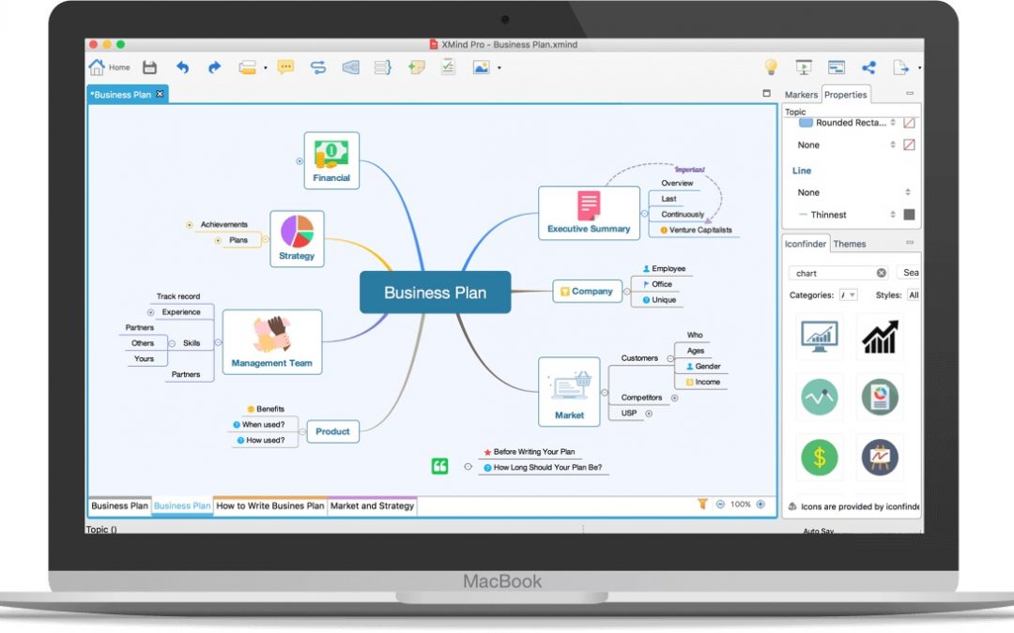
Task: Export the map with the document arrow icon
Action: pyautogui.click(x=900, y=68)
